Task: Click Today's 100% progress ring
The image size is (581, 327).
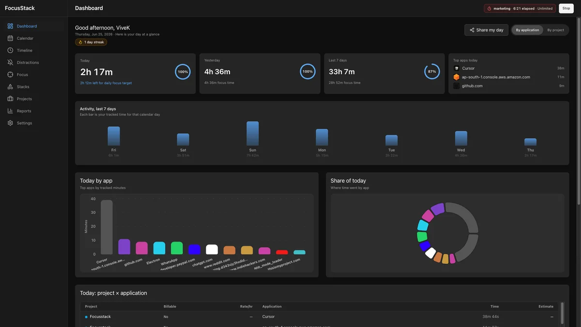Action: pyautogui.click(x=183, y=72)
